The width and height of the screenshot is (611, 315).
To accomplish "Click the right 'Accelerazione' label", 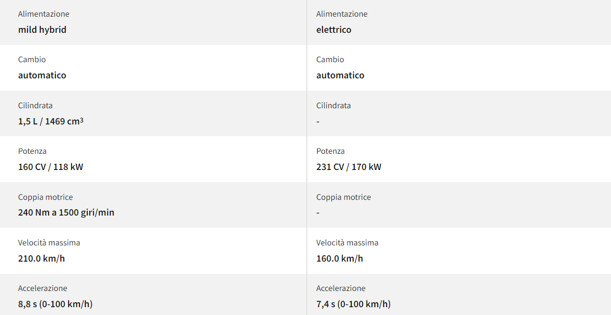I will [x=341, y=288].
